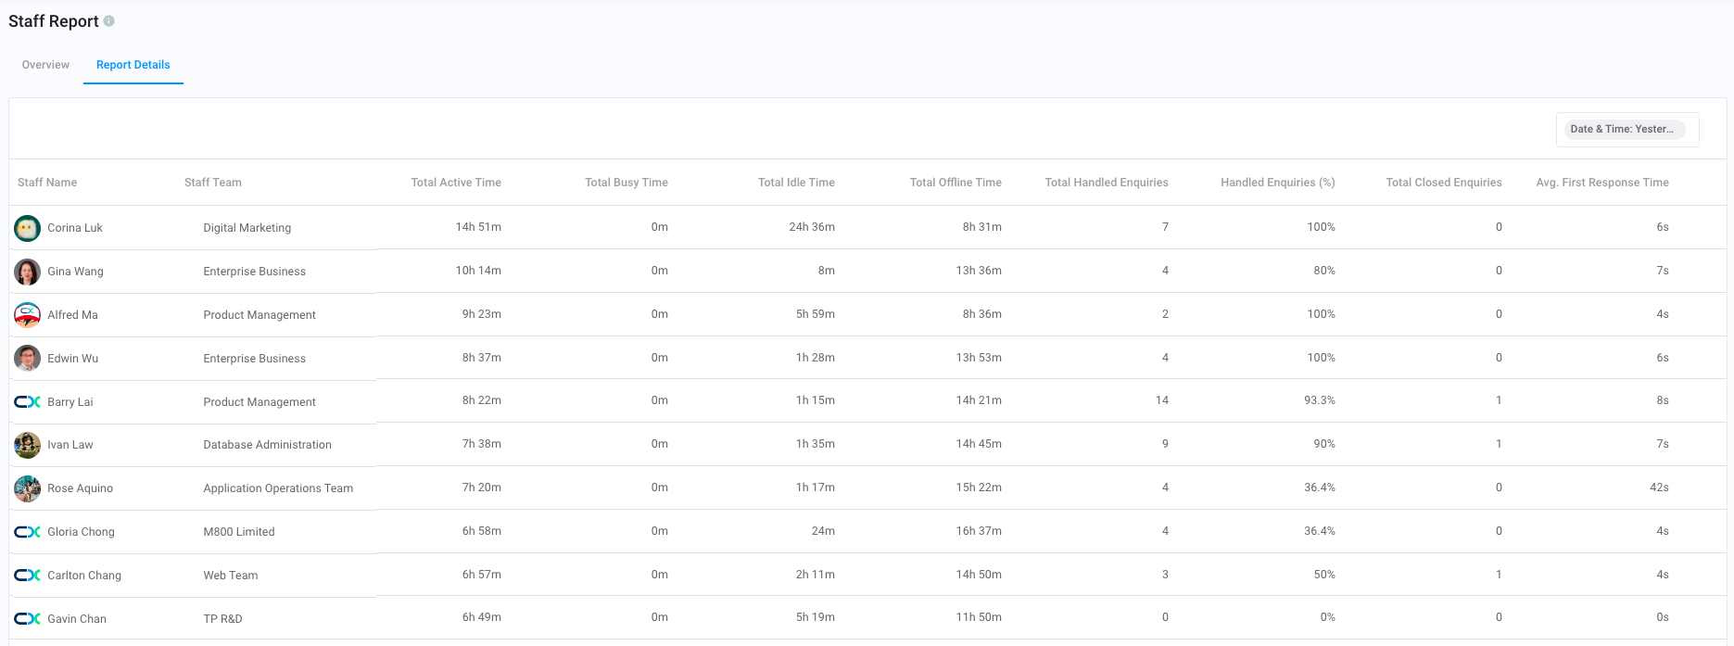The width and height of the screenshot is (1734, 646).
Task: Click Carlton Chang's CX logo avatar
Action: 27,576
